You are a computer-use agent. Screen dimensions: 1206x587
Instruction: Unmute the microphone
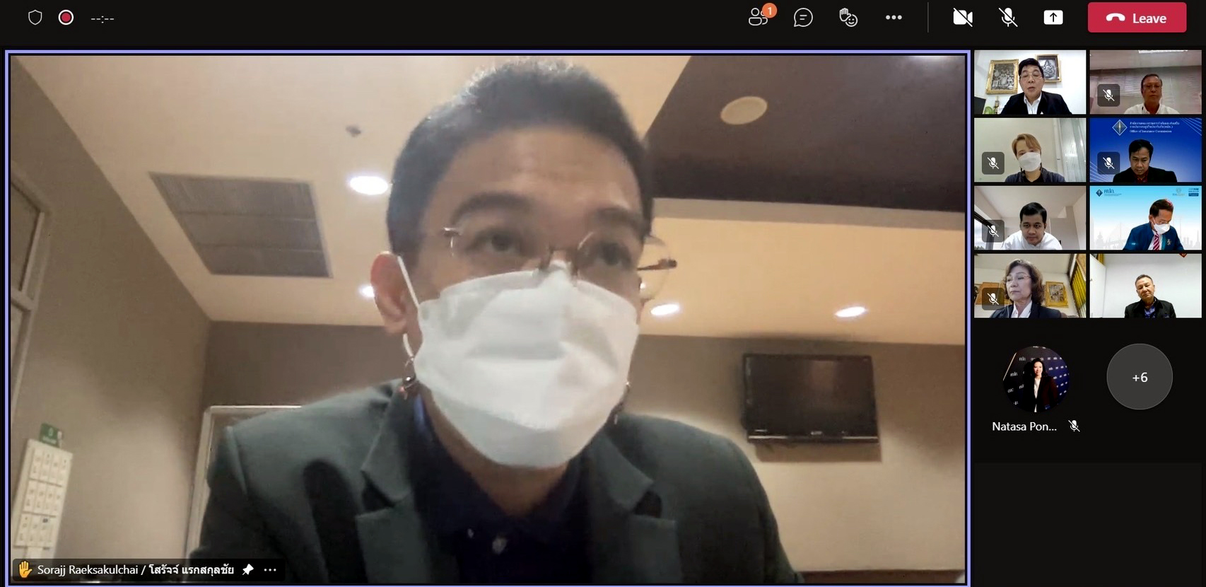pyautogui.click(x=1008, y=18)
